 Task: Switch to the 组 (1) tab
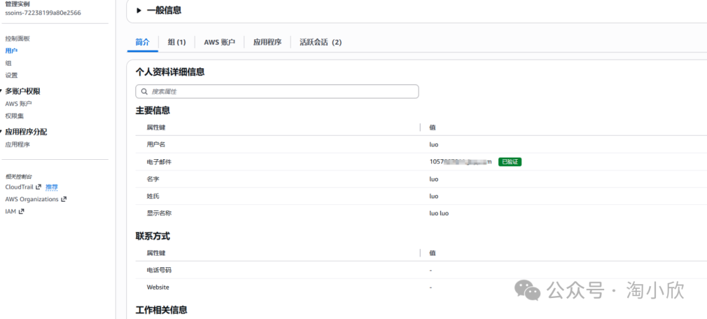(177, 42)
